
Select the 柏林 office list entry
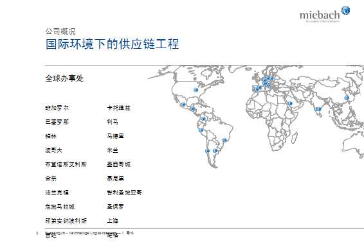pyautogui.click(x=51, y=136)
